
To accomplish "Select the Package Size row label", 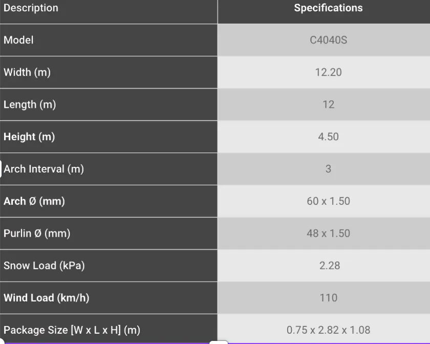I will click(72, 330).
